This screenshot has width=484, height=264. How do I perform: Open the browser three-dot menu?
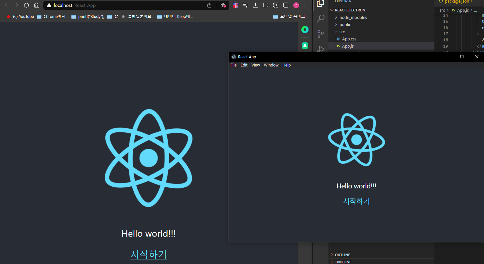tap(306, 5)
